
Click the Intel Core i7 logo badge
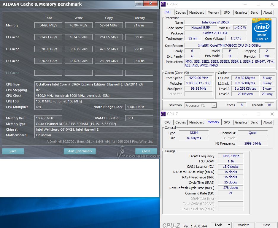pyautogui.click(x=262, y=30)
